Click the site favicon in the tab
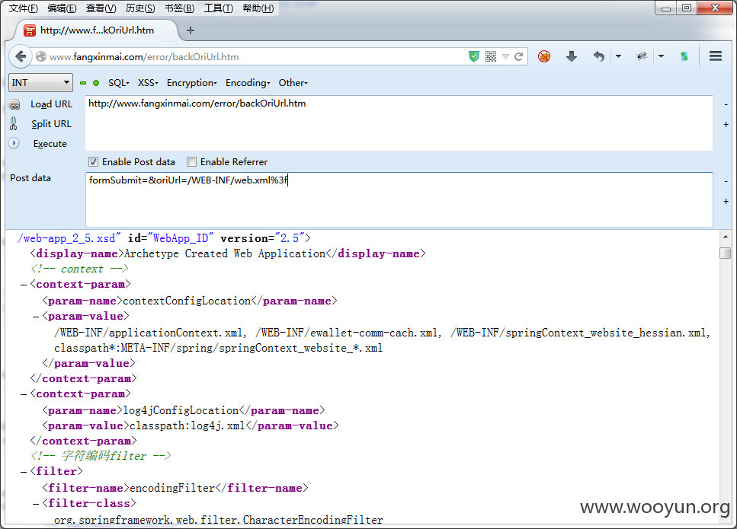The width and height of the screenshot is (737, 529). (x=30, y=30)
